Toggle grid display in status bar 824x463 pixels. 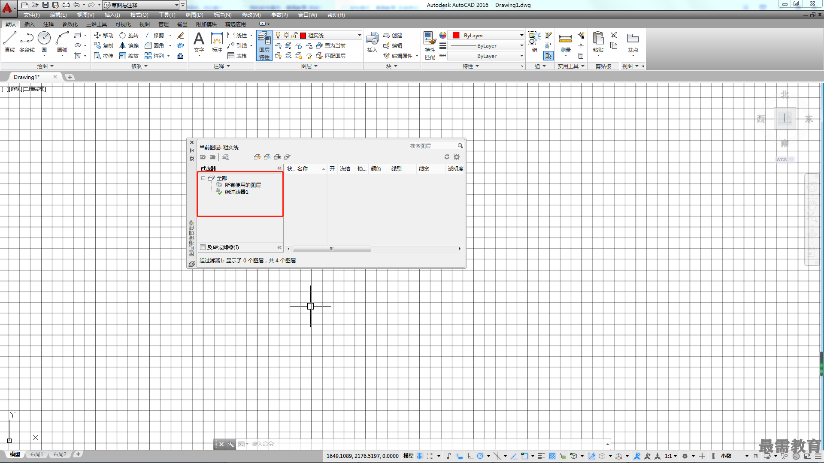420,456
